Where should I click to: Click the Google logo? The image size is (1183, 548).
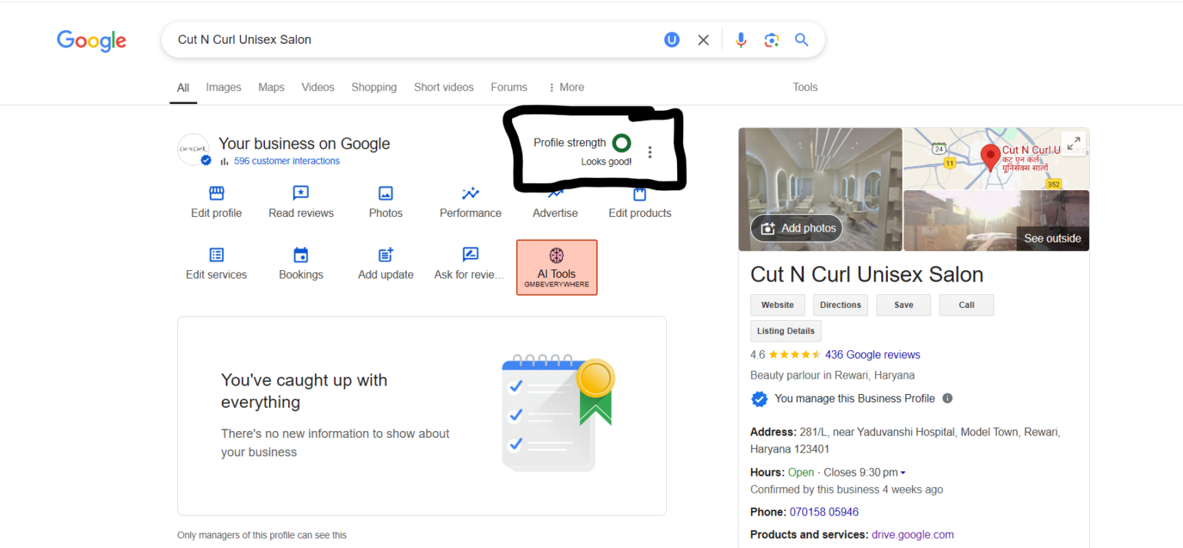pos(92,41)
